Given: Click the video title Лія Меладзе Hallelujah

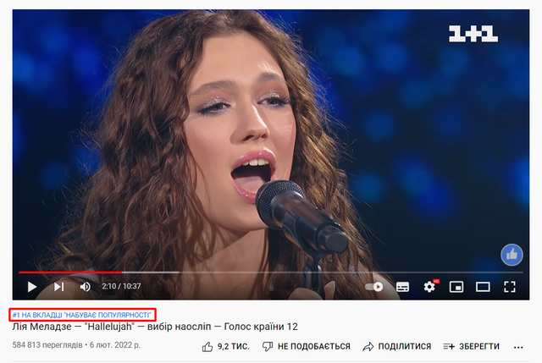Looking at the screenshot, I should pos(155,327).
